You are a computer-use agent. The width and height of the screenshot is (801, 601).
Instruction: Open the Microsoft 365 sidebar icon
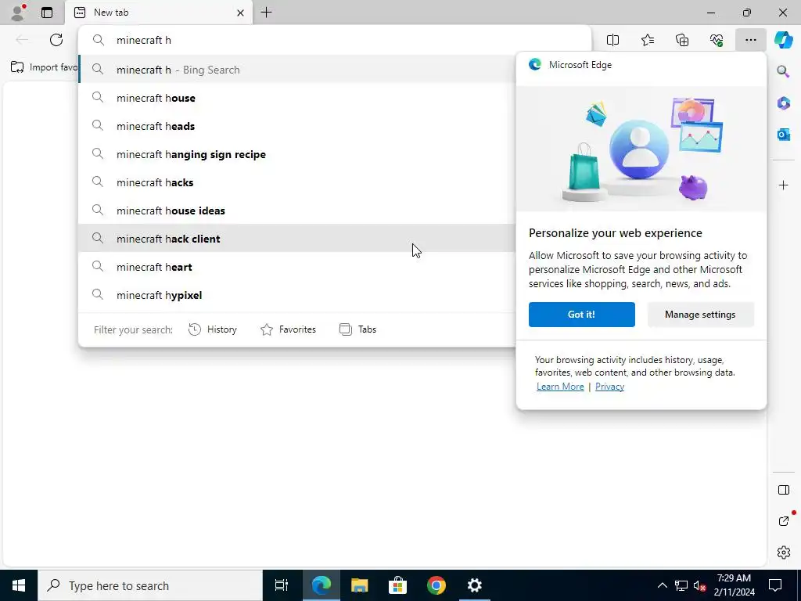tap(783, 103)
